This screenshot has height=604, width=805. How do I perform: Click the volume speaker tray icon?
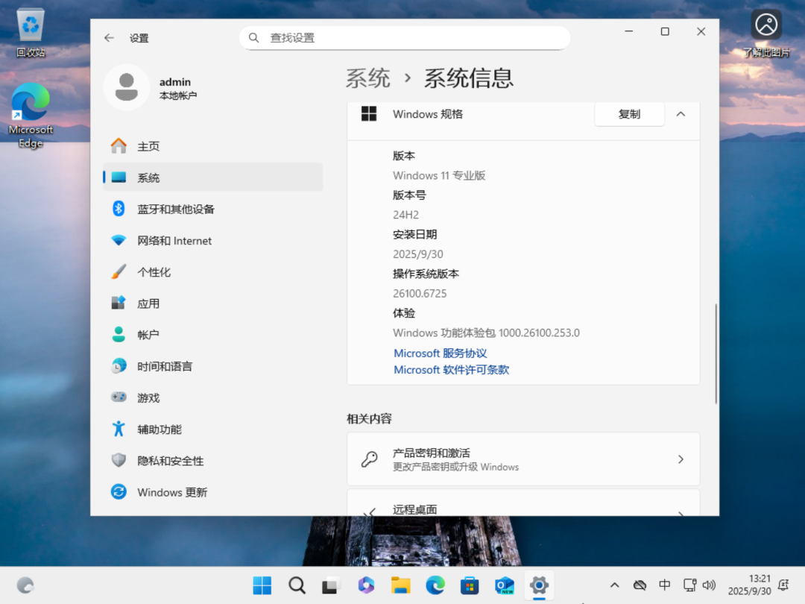pyautogui.click(x=709, y=585)
